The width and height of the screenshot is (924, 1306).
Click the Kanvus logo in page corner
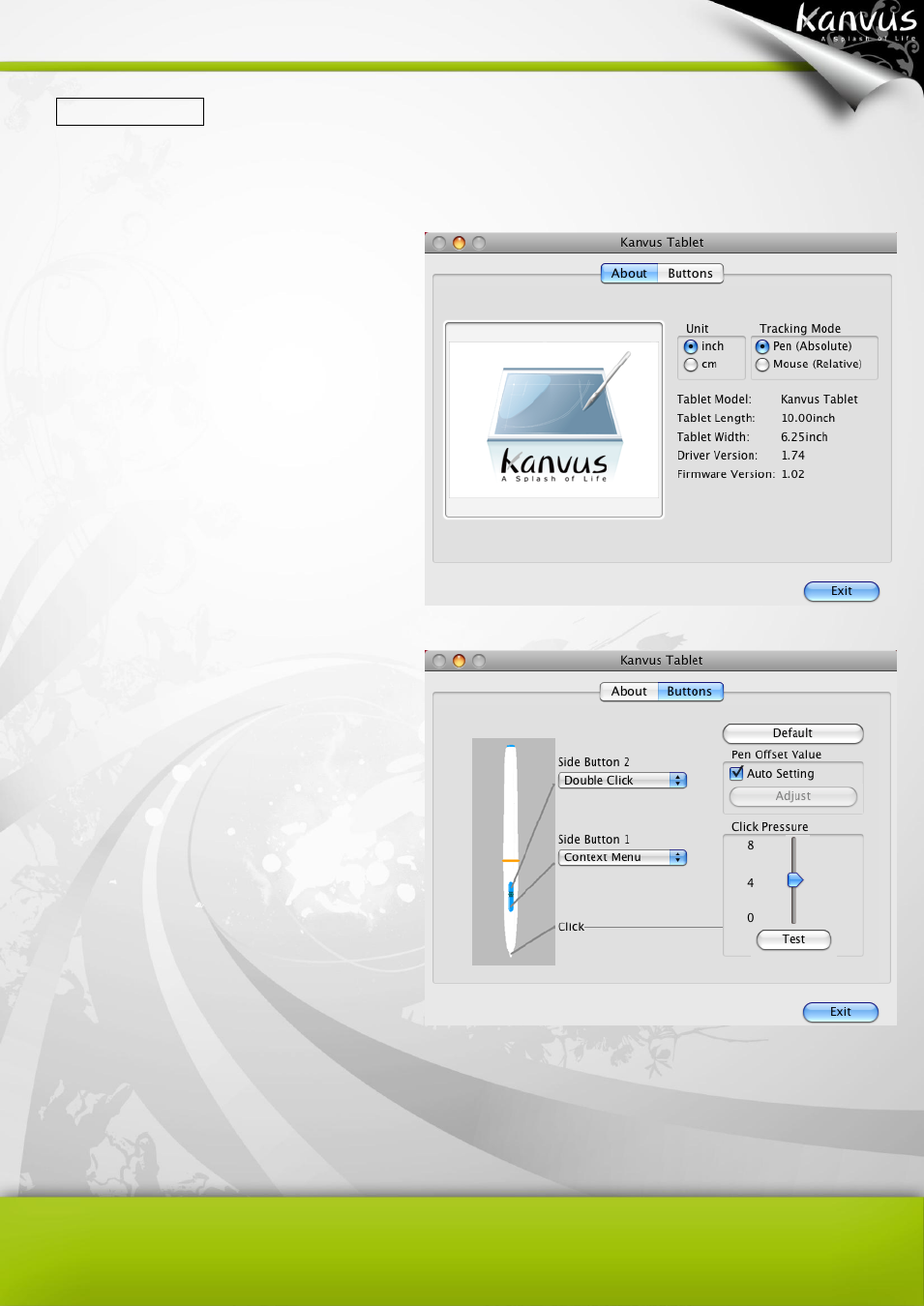point(855,23)
